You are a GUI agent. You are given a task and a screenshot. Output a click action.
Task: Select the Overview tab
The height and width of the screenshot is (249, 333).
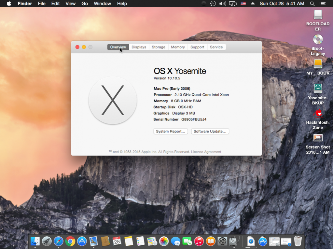(x=118, y=47)
